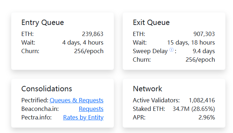Screen dimensions: 233x133
Task: Select the Entry Queue ETH value 239,863
Action: [x=93, y=34]
